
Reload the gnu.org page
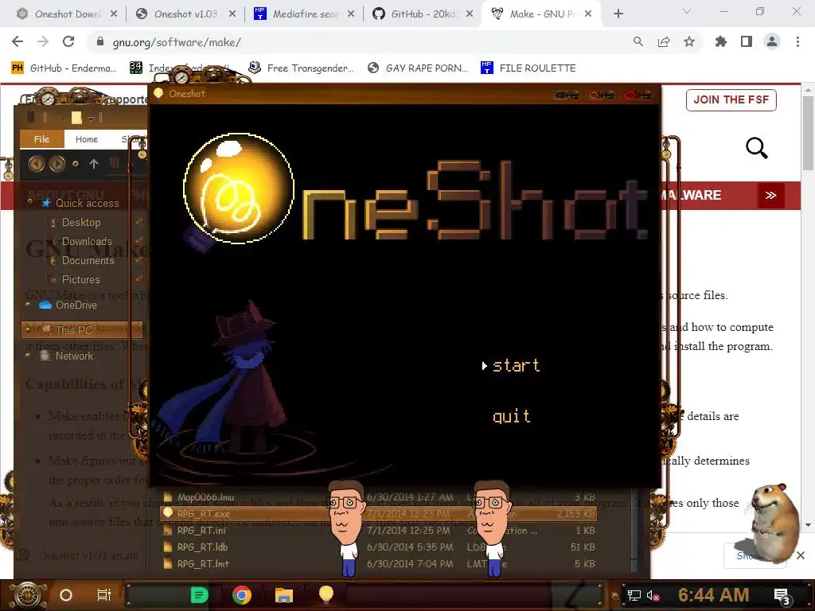[x=68, y=41]
